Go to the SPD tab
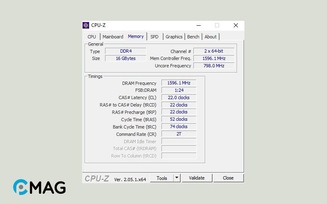 [x=155, y=37]
